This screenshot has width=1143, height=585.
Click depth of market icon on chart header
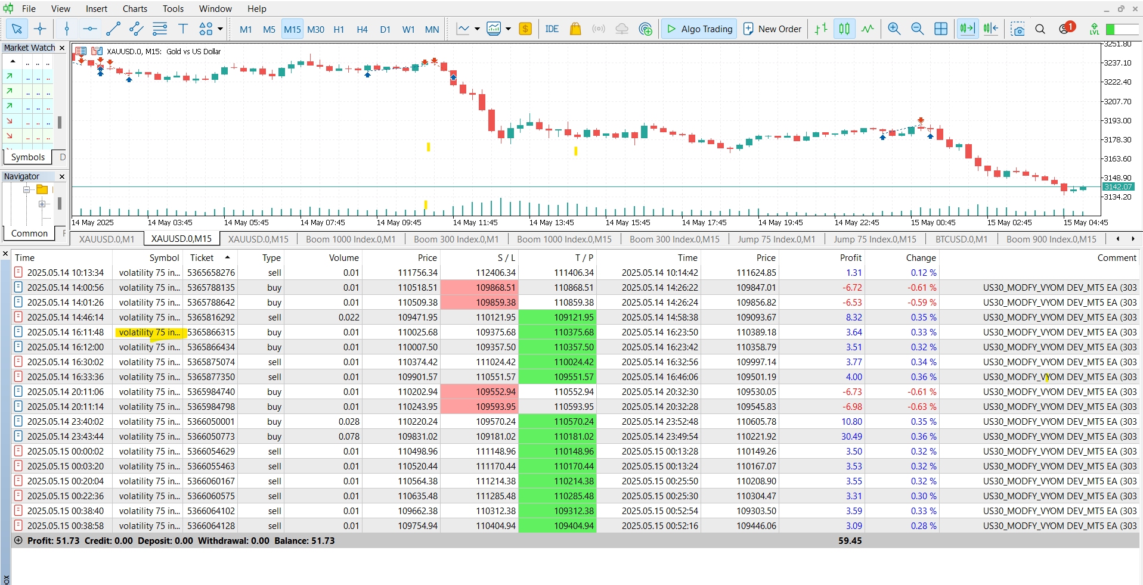coord(97,51)
